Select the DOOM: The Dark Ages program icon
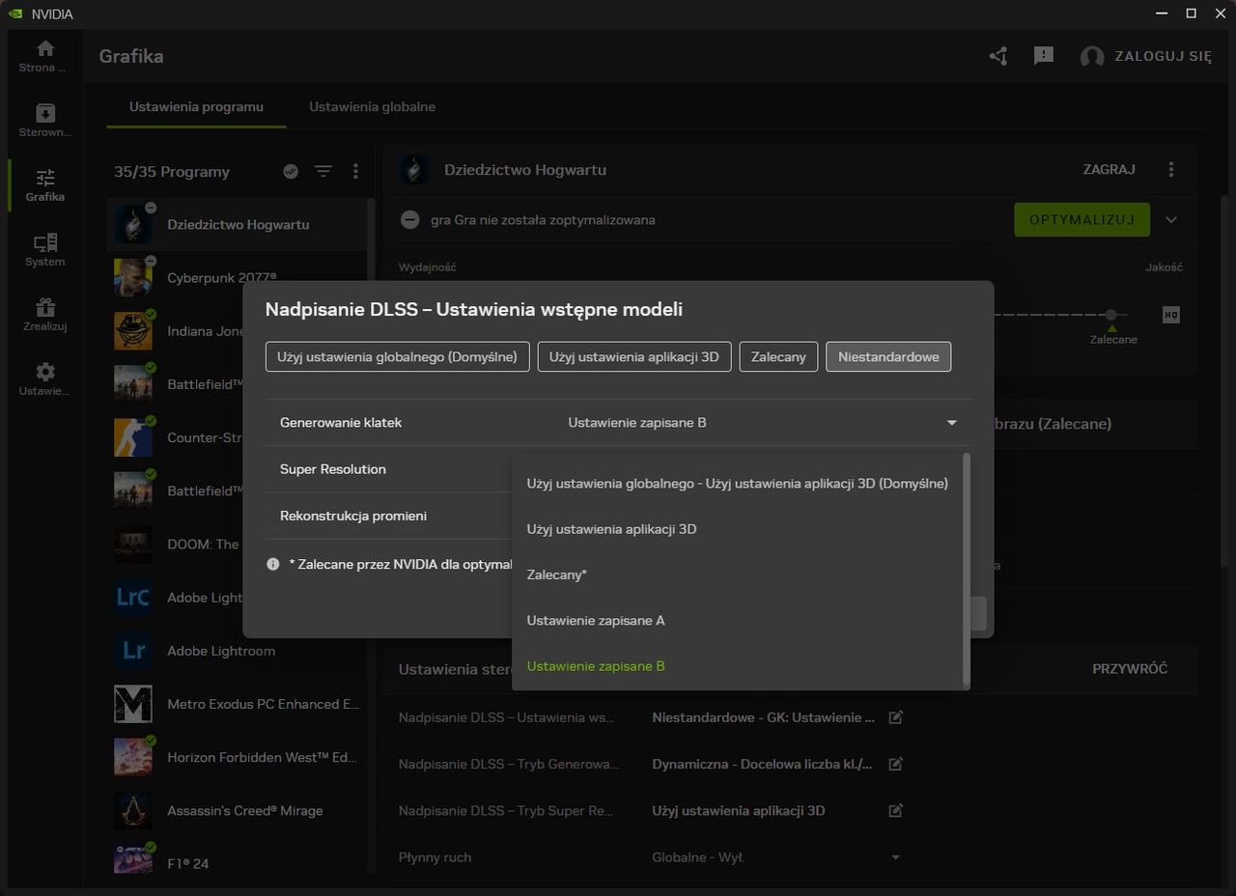This screenshot has width=1236, height=896. 133,544
